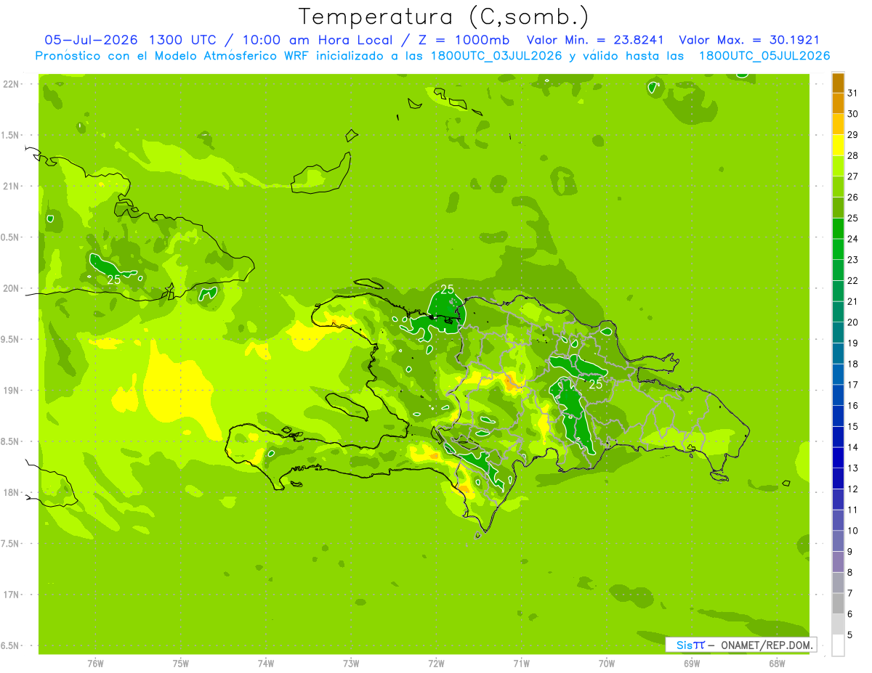The width and height of the screenshot is (872, 673).
Task: Click legend color band between 16 and 17
Action: pyautogui.click(x=838, y=396)
